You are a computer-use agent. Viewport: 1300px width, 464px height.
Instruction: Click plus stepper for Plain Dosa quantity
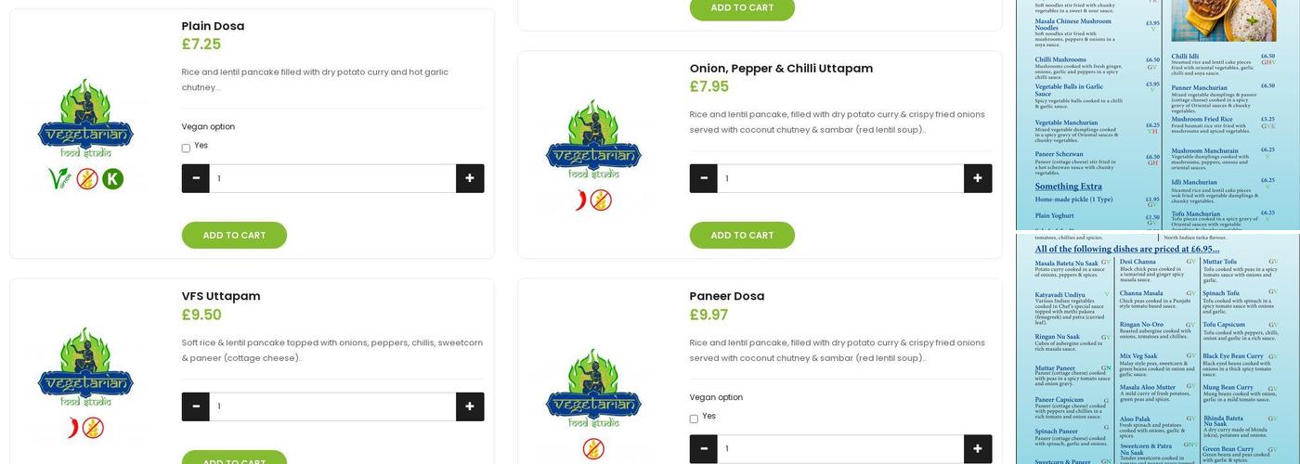pos(470,178)
